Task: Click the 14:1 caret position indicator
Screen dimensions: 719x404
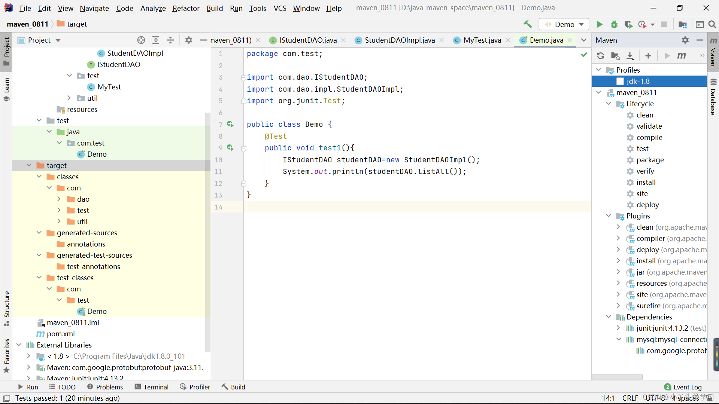Action: pos(609,398)
